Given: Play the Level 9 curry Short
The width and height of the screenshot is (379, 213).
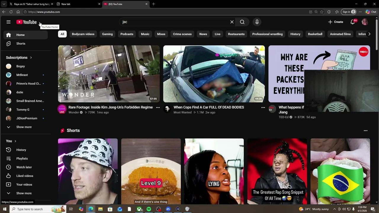Looking at the screenshot, I should coord(151,171).
